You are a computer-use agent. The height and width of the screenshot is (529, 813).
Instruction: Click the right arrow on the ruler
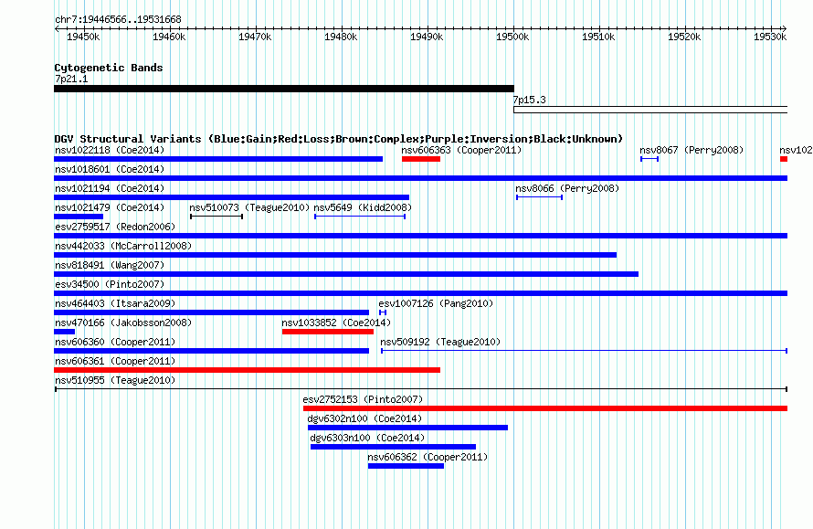[785, 29]
